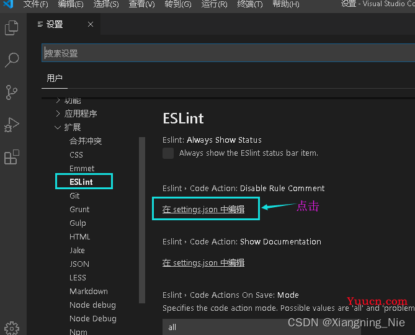
Task: Select 合并冲突 in settings tree
Action: click(x=86, y=141)
